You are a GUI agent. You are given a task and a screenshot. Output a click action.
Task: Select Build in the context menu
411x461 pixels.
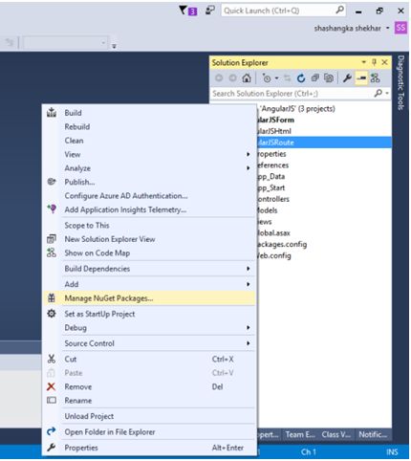coord(149,113)
